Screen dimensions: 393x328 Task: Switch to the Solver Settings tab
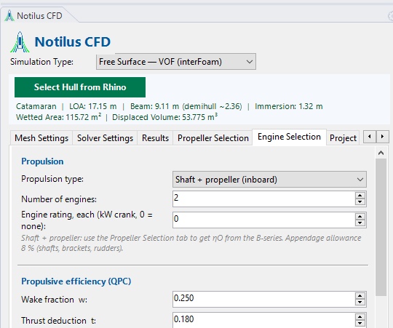pos(105,138)
